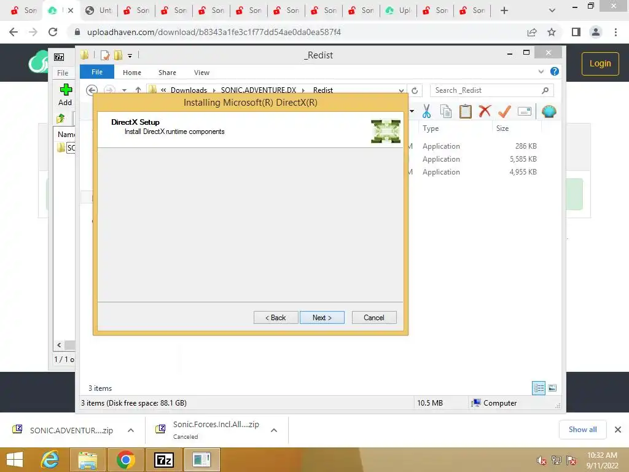Click Next in DirectX Setup
The width and height of the screenshot is (629, 472).
(322, 318)
